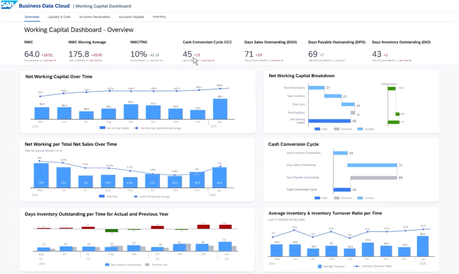This screenshot has width=459, height=274.
Task: Click Net Working Capital Moving Average legend marker
Action: (x=136, y=128)
